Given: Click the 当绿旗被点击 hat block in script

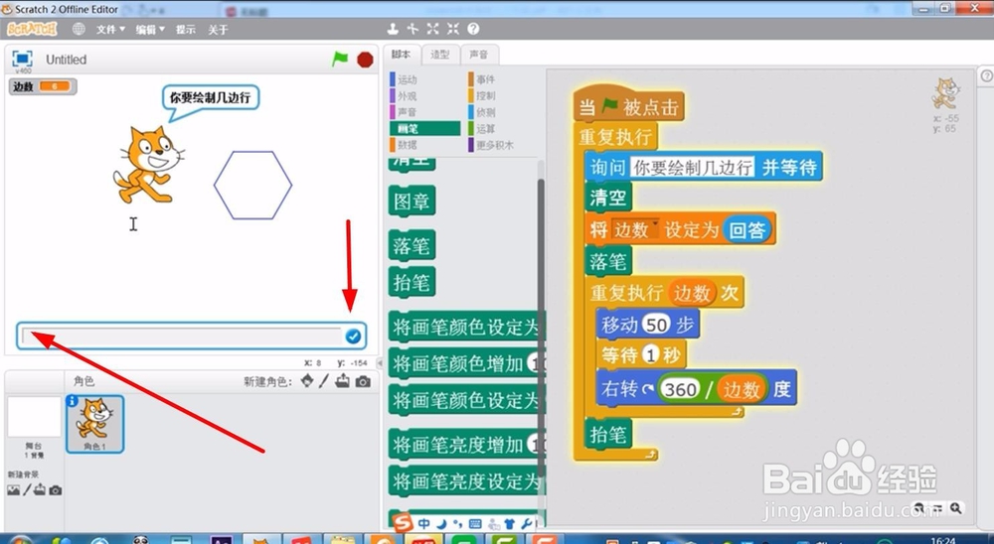Looking at the screenshot, I should pos(628,103).
